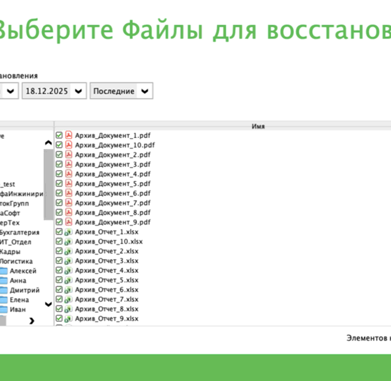Click the PDF icon of Архив_Документ_9.pdf

point(68,222)
